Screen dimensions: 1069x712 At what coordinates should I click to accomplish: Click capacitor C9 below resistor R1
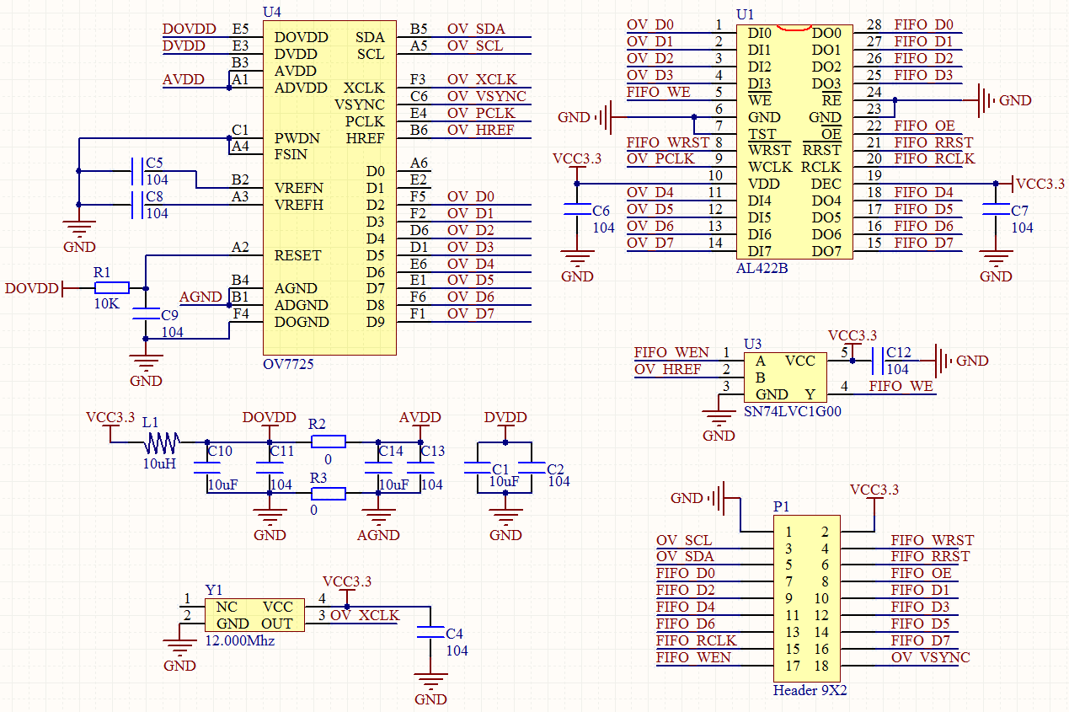coord(146,313)
